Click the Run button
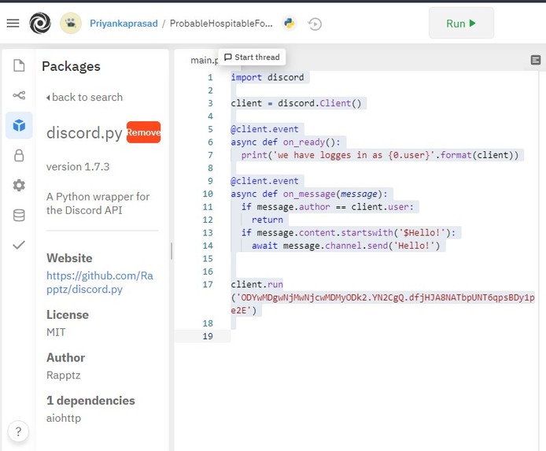 (x=461, y=24)
